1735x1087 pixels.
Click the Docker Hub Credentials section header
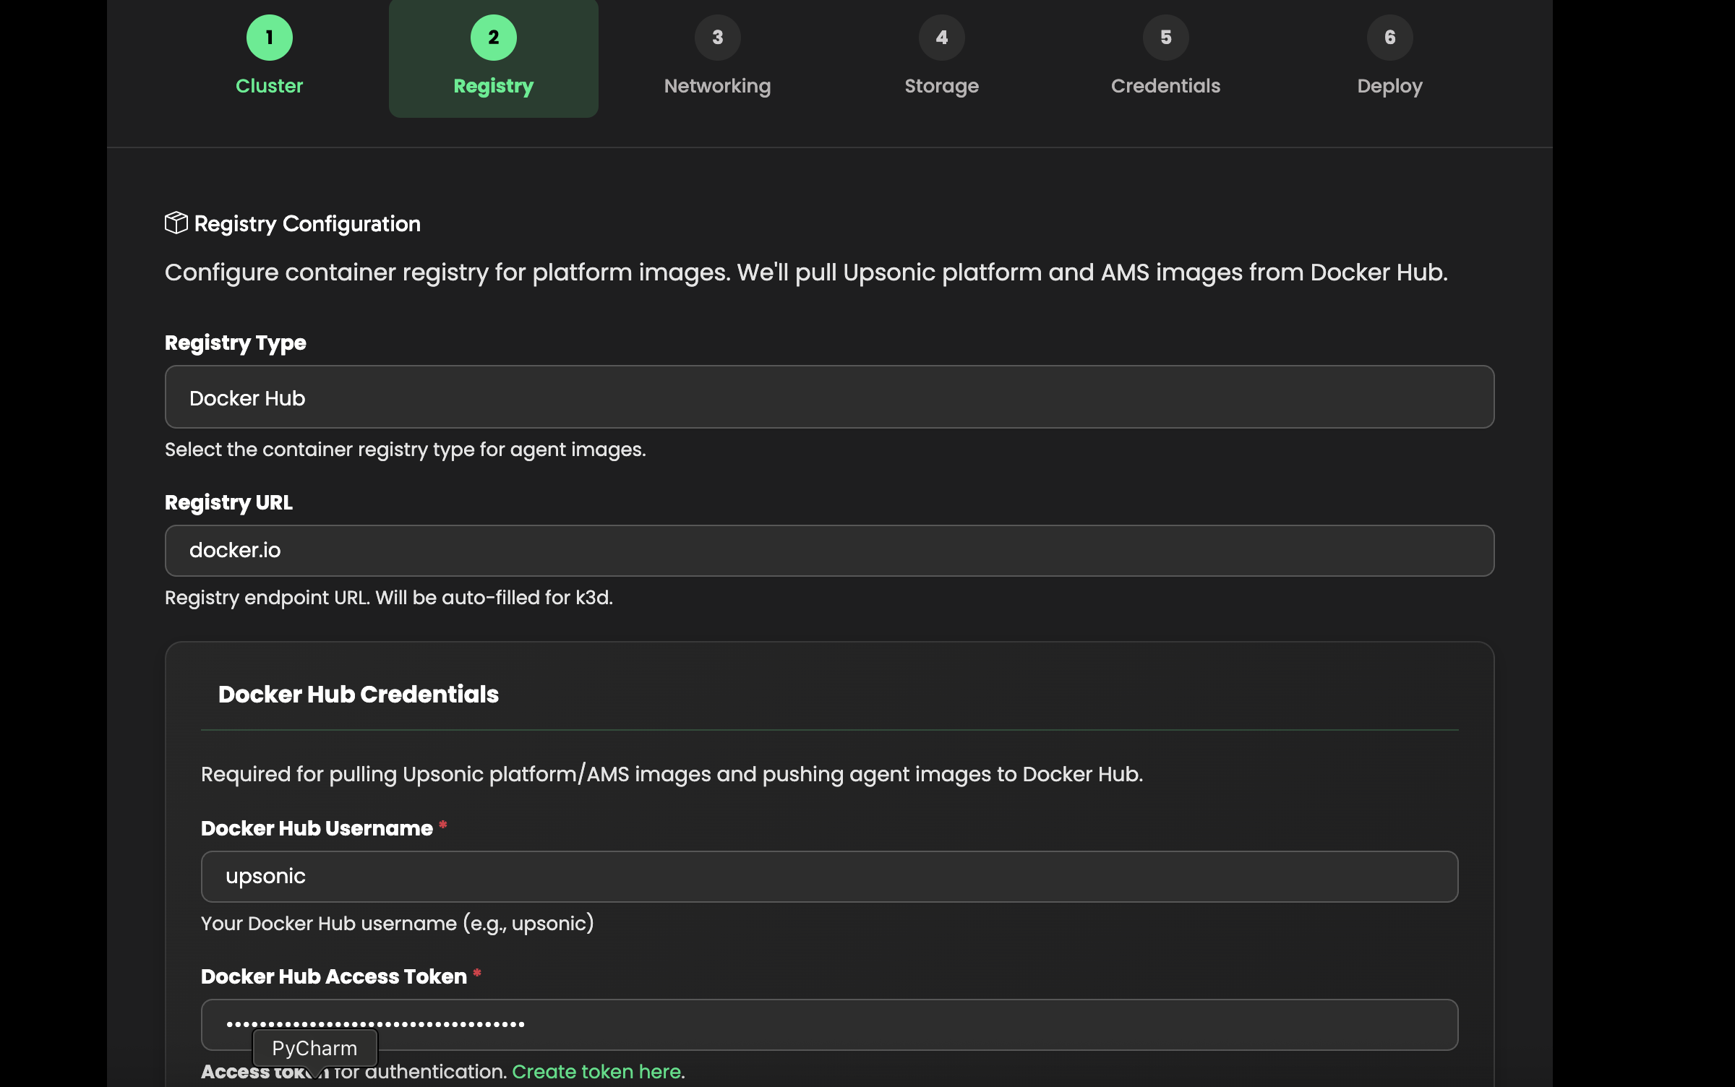tap(358, 694)
